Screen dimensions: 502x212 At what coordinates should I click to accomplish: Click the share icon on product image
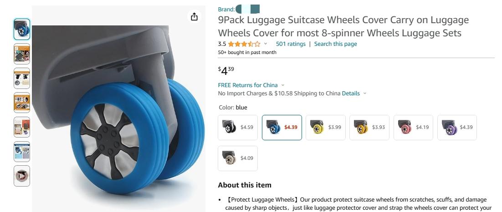click(x=195, y=17)
